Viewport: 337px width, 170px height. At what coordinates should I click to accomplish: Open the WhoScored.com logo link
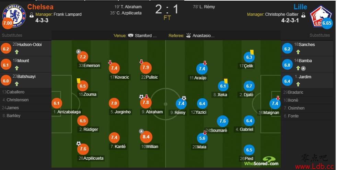click(262, 161)
